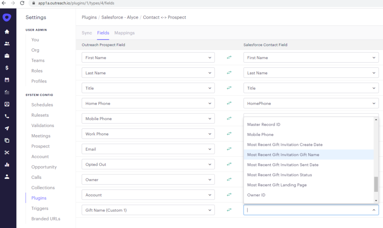This screenshot has width=383, height=228.
Task: Select Master Record ID option
Action: (x=309, y=124)
